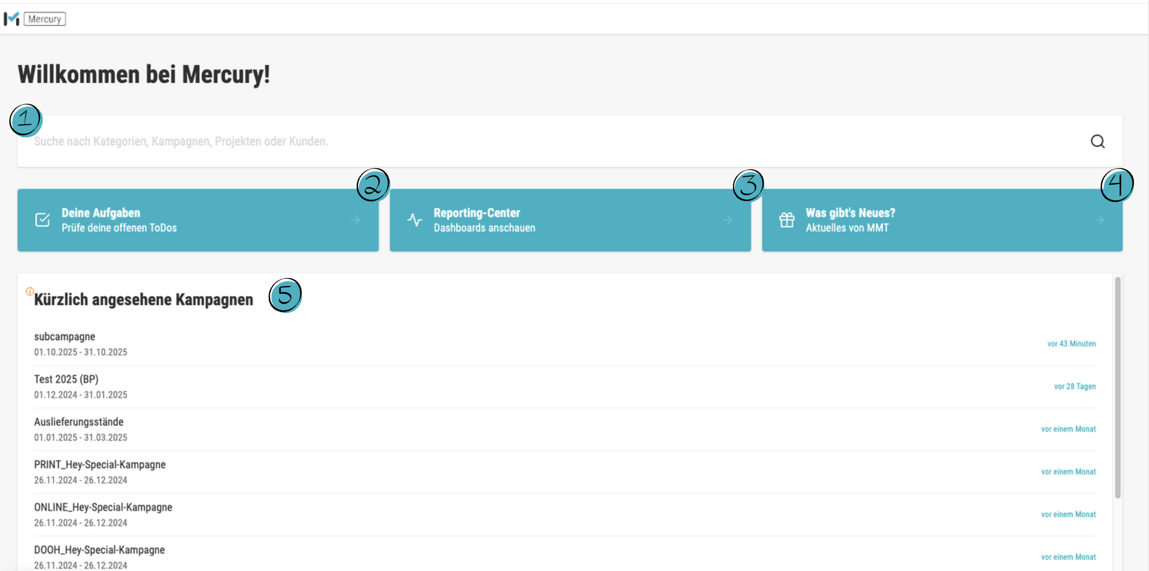Click the campaign list vertical scrollbar
Screen dimensions: 1149x571
(1117, 388)
